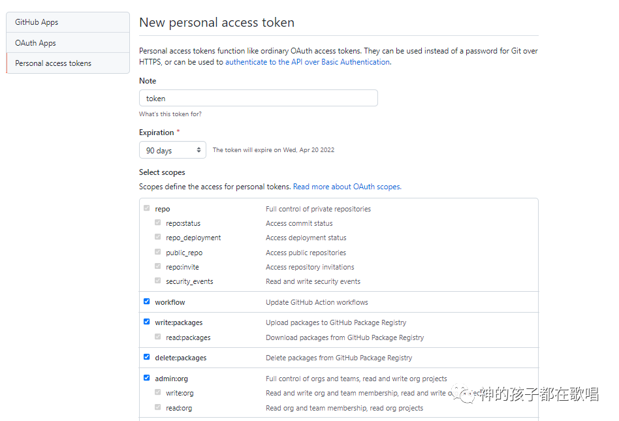Select Personal access tokens sidebar item

[x=68, y=63]
